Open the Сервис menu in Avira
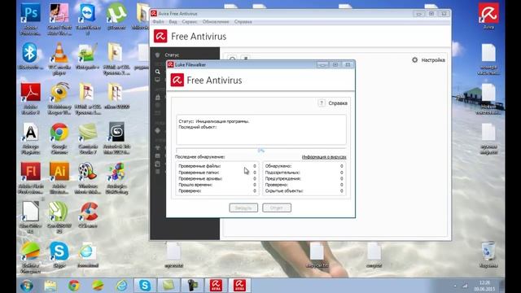 pos(190,22)
